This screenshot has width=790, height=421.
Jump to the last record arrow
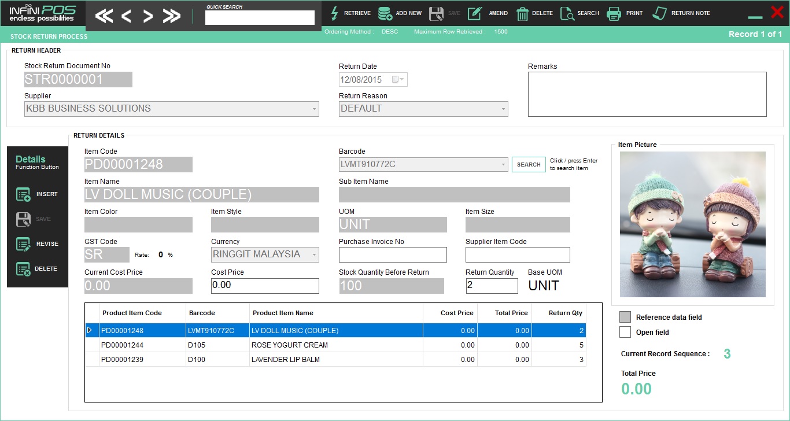click(172, 16)
